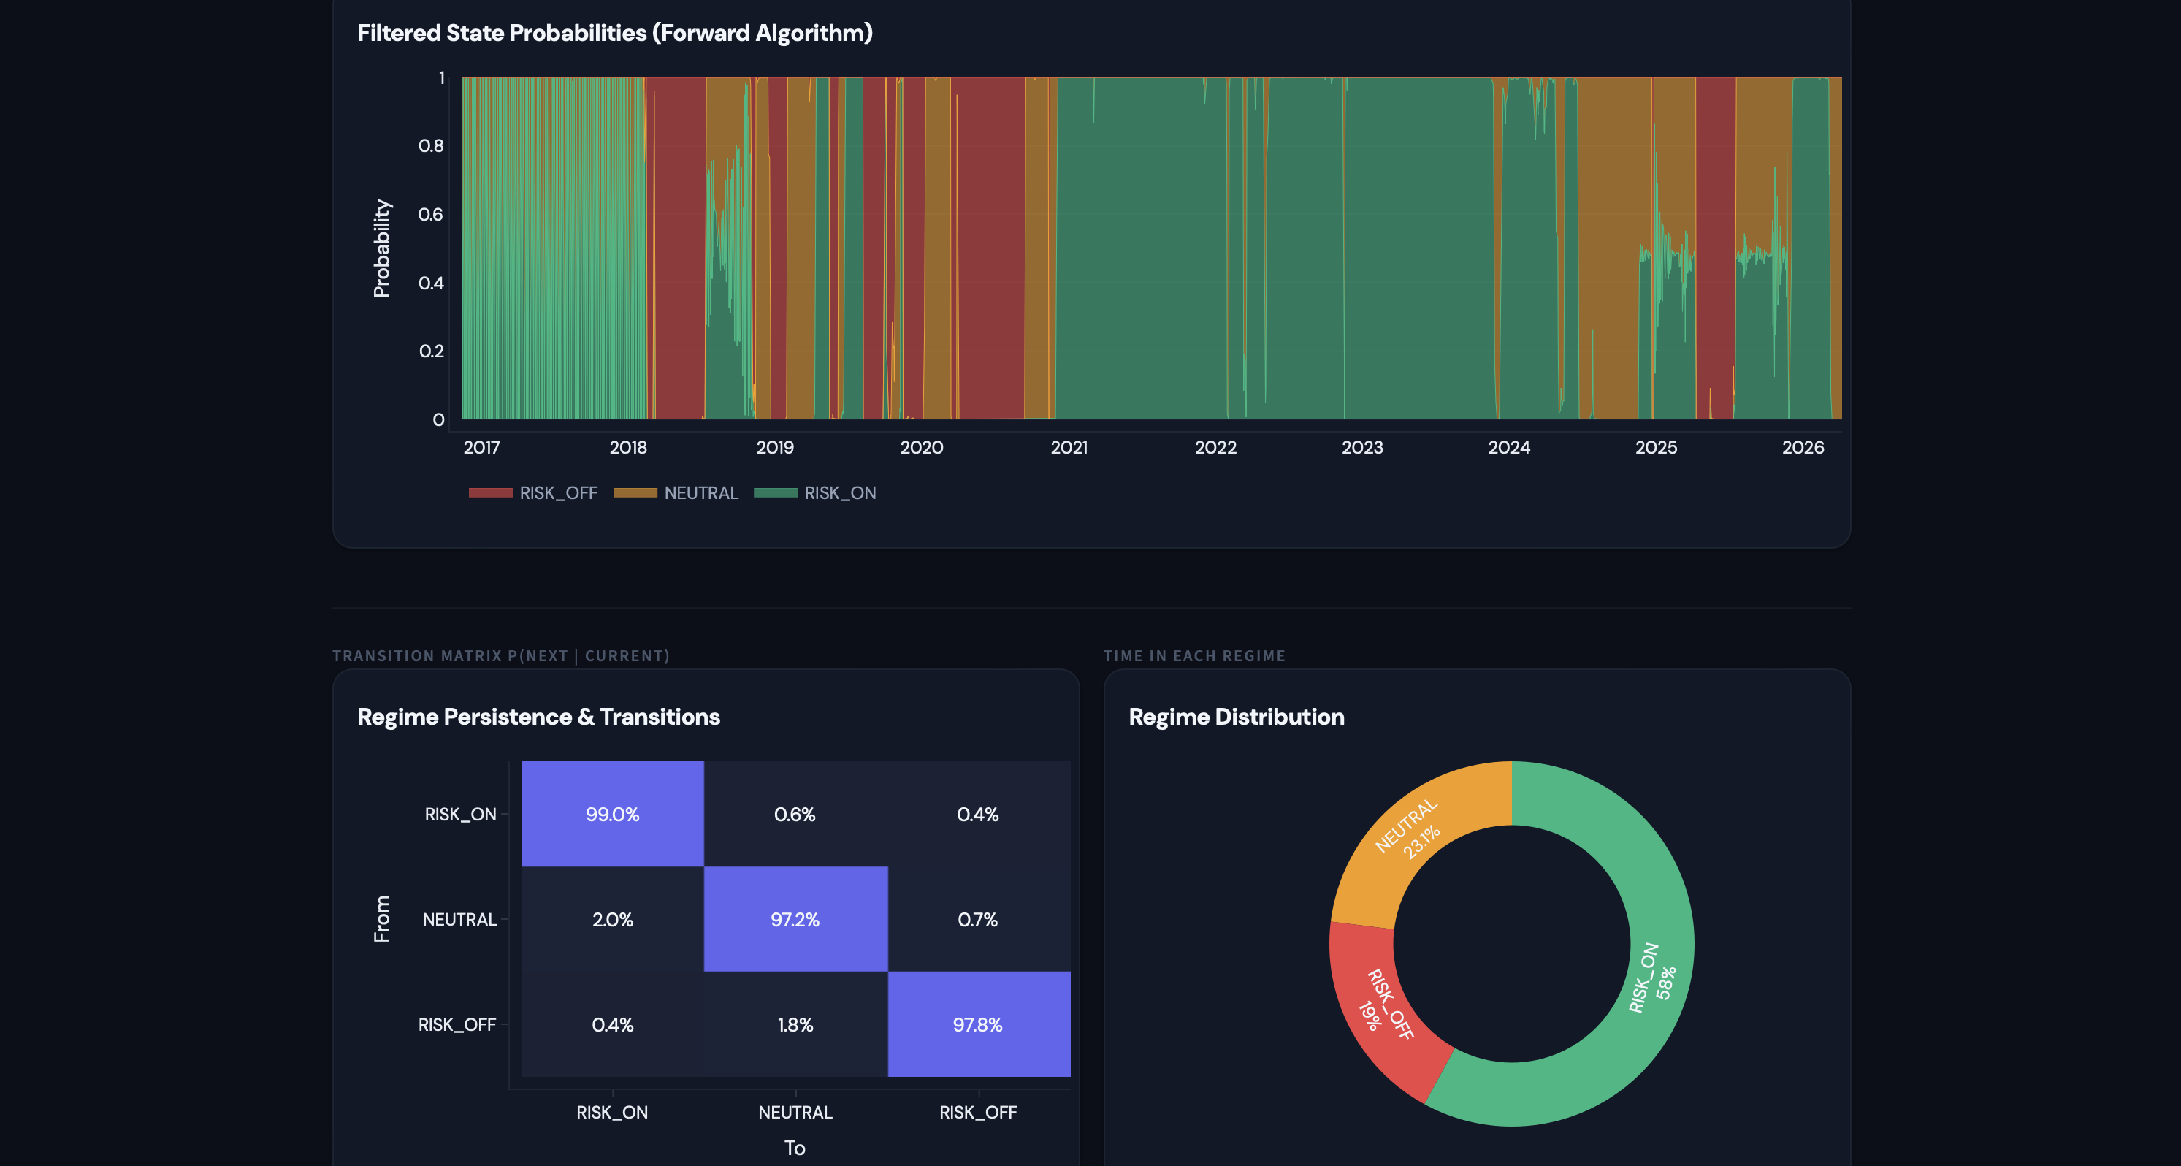Click the 2021 x-axis tick label

tap(1069, 447)
